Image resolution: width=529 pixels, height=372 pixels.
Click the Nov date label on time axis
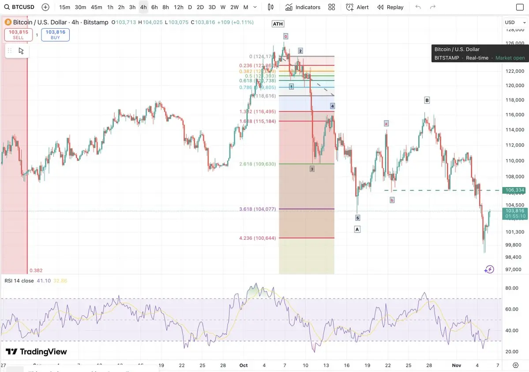[457, 365]
